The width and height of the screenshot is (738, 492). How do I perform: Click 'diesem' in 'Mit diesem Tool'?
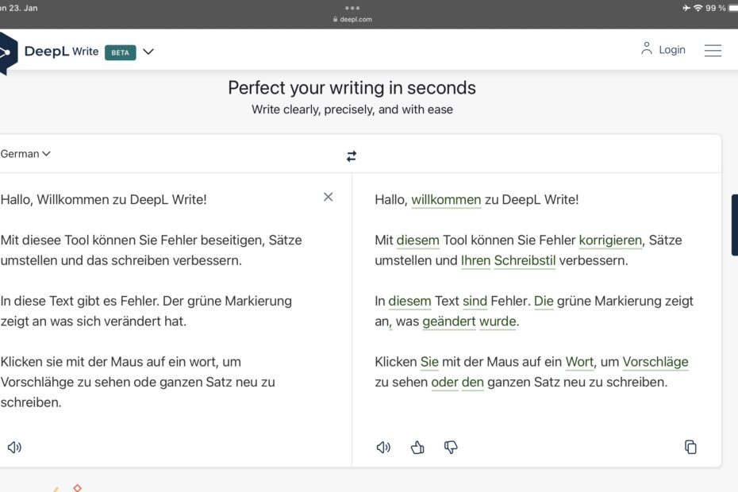(417, 240)
